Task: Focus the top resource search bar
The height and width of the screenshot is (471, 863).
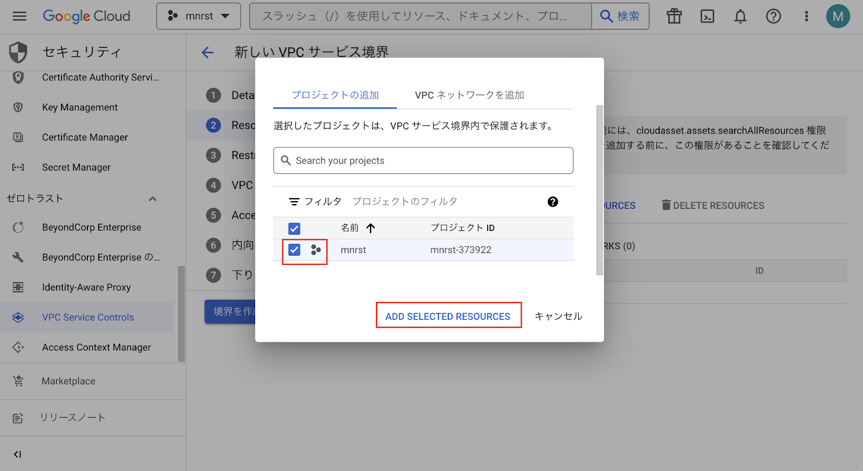Action: 420,16
